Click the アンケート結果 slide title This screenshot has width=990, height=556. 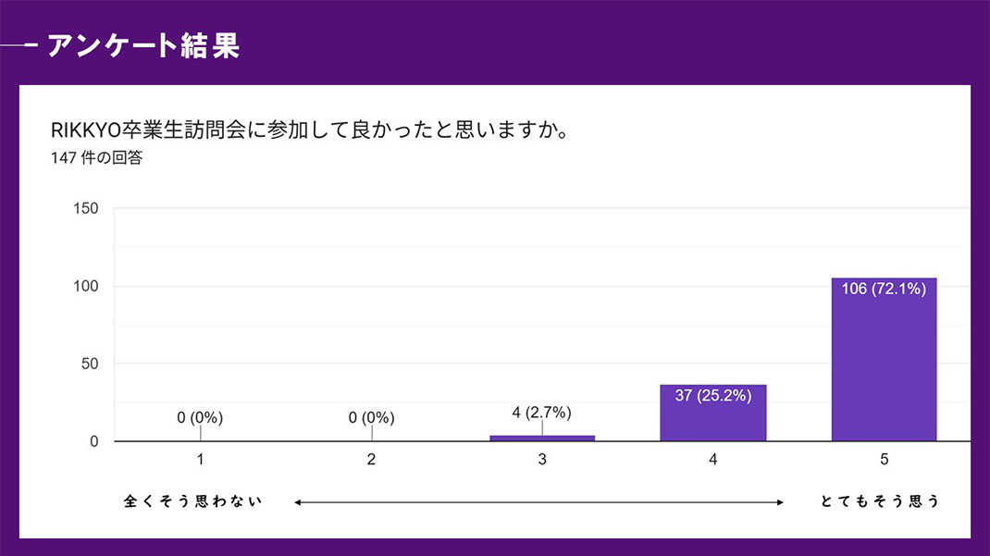142,45
